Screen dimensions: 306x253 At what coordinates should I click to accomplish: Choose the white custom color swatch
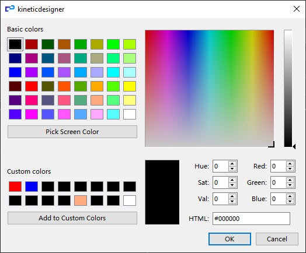[130, 201]
